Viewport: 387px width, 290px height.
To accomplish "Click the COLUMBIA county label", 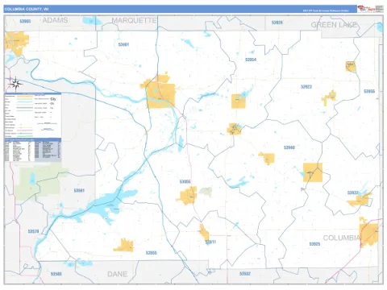I will [x=341, y=238].
